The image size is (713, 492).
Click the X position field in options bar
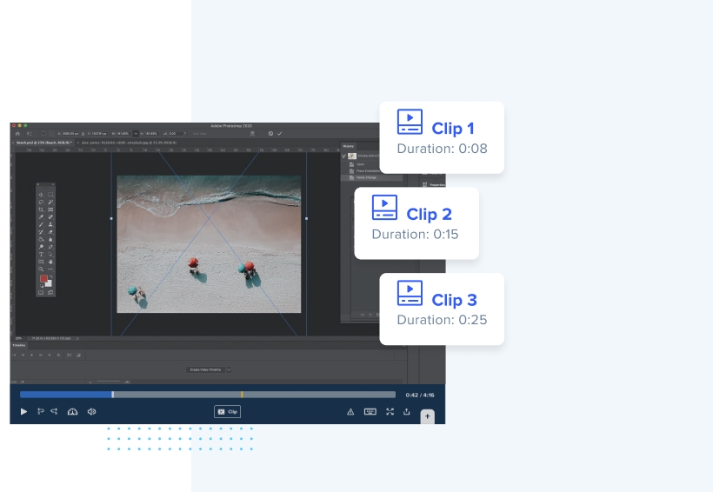tap(70, 134)
